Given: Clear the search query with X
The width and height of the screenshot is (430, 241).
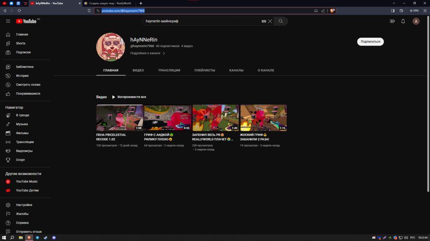Looking at the screenshot, I should (270, 21).
